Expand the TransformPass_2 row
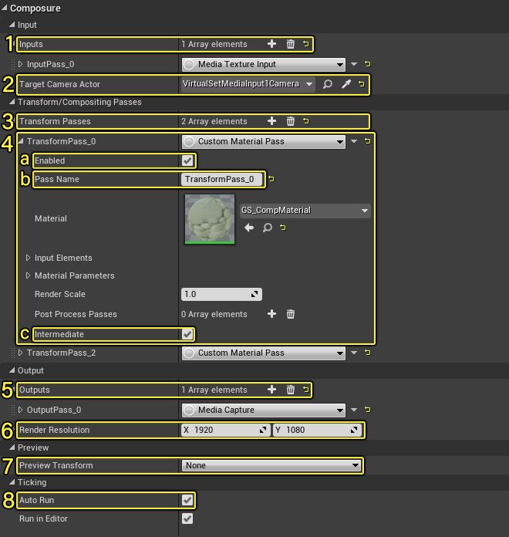509x537 pixels. 21,353
